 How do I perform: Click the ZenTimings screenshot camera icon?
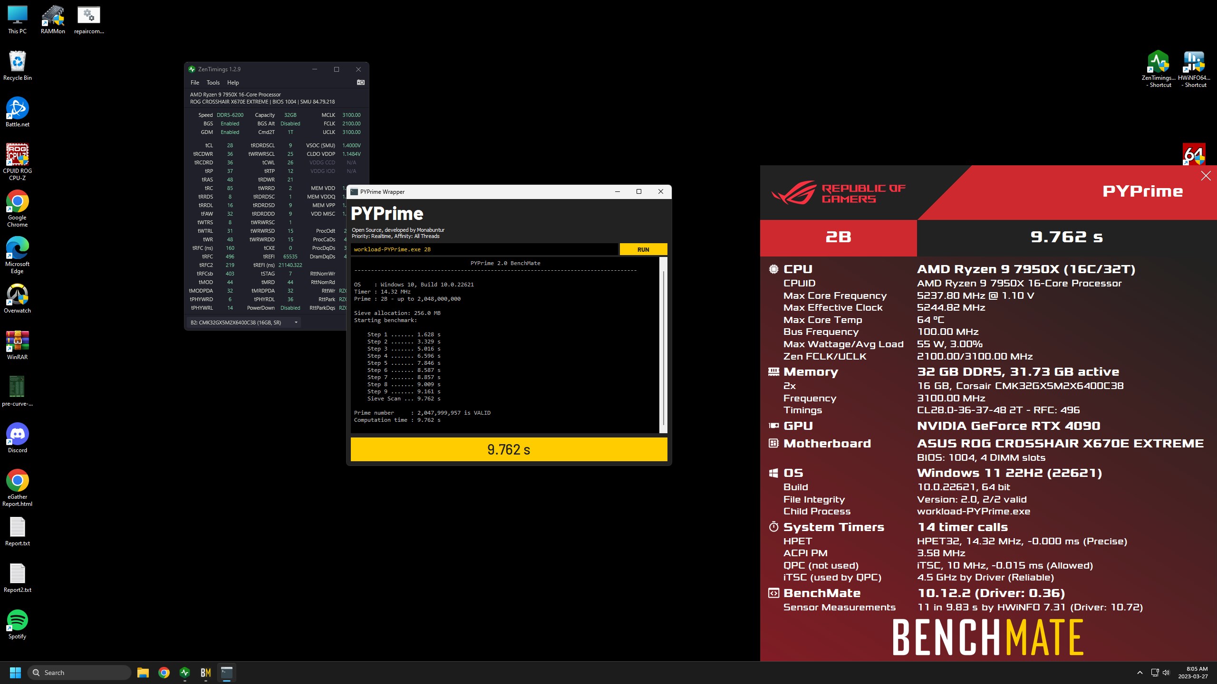(361, 82)
